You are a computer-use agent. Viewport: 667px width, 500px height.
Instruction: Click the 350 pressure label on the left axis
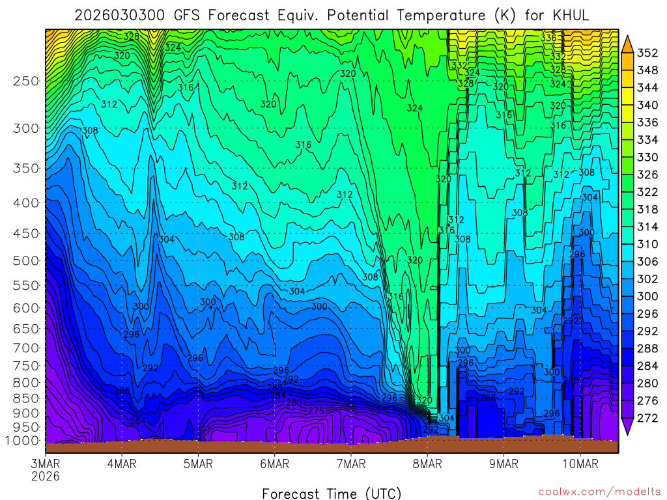(x=26, y=169)
